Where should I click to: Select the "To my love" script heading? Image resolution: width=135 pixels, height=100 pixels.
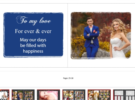click(x=33, y=21)
